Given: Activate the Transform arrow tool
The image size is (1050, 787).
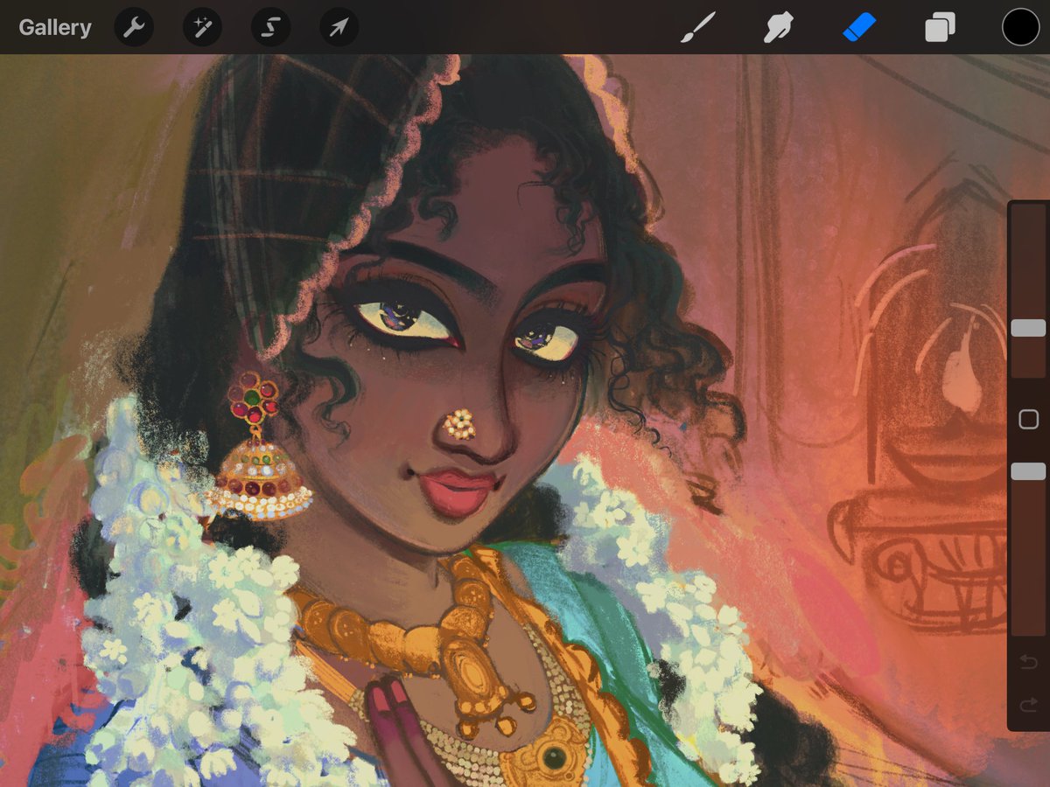Looking at the screenshot, I should pos(339,27).
